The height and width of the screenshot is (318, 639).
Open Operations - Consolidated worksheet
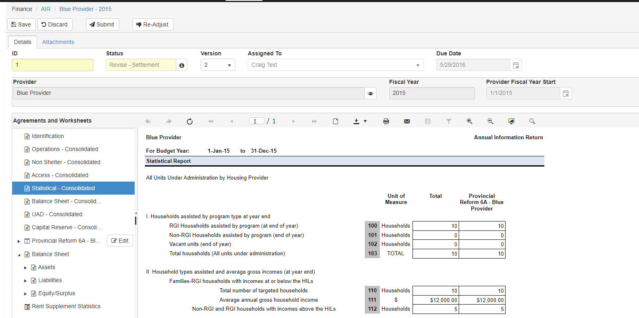pos(65,149)
